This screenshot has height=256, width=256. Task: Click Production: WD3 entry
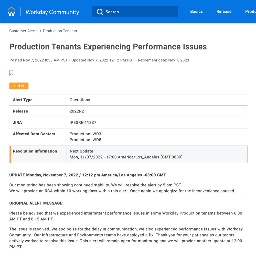point(86,134)
